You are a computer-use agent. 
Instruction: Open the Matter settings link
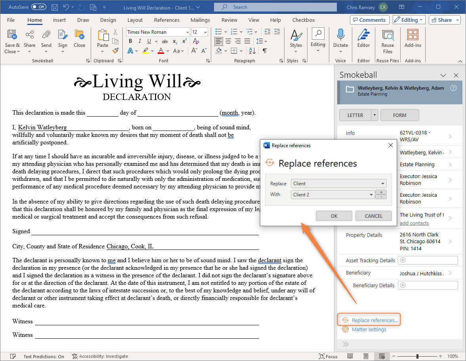[369, 329]
